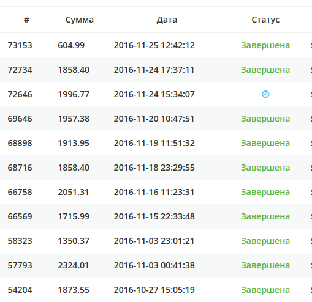Viewport: 312px width, 302px height.
Task: Click the pending clock icon for order 72646
Action: [x=265, y=94]
